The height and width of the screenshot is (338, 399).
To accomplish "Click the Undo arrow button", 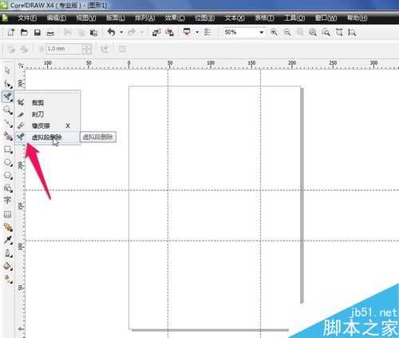I will 112,33.
